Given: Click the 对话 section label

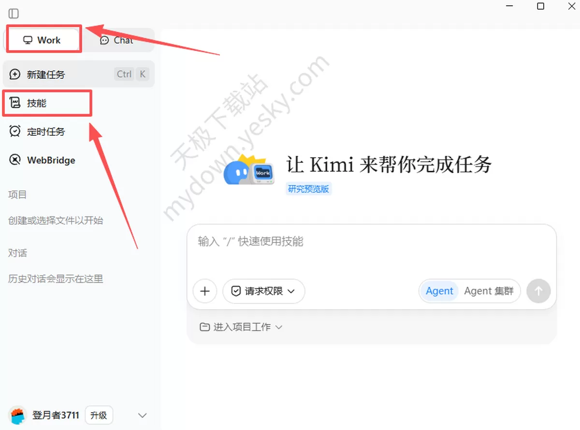Looking at the screenshot, I should (17, 253).
